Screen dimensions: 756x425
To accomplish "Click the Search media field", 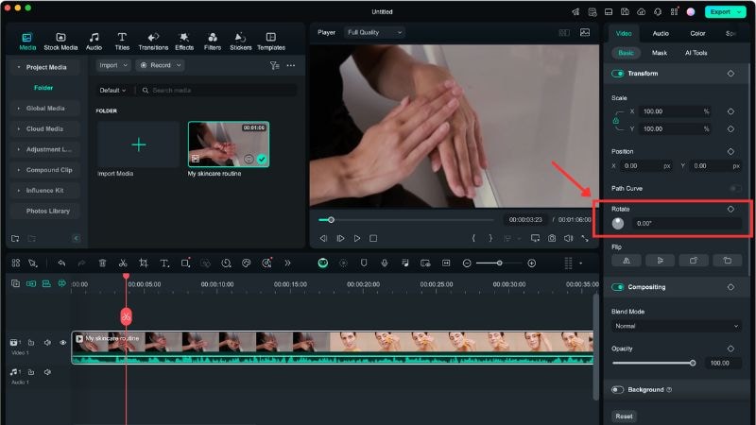I will click(217, 90).
